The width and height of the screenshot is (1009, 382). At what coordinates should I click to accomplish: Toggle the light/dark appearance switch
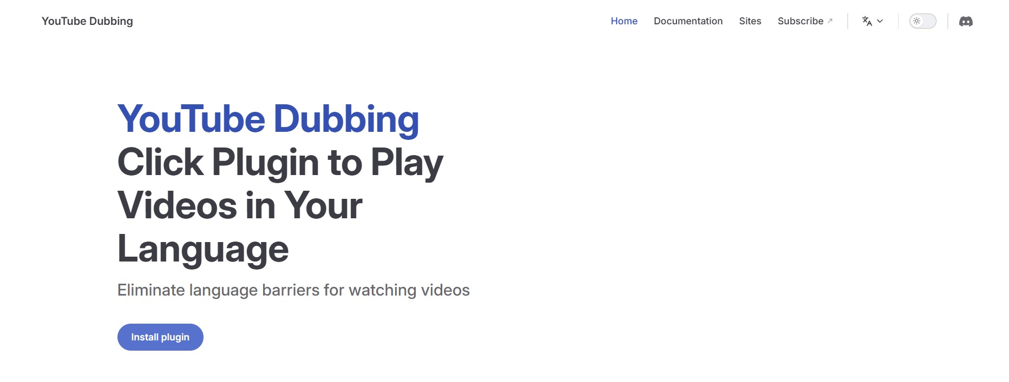coord(922,21)
